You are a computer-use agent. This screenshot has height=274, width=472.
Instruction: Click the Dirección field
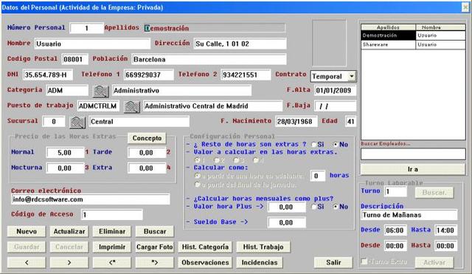[240, 44]
